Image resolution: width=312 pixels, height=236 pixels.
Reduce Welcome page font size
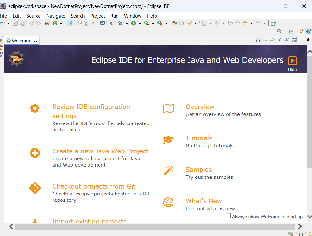[x=279, y=40]
